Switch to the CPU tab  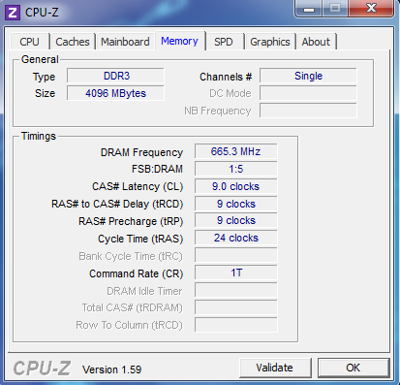[x=29, y=42]
